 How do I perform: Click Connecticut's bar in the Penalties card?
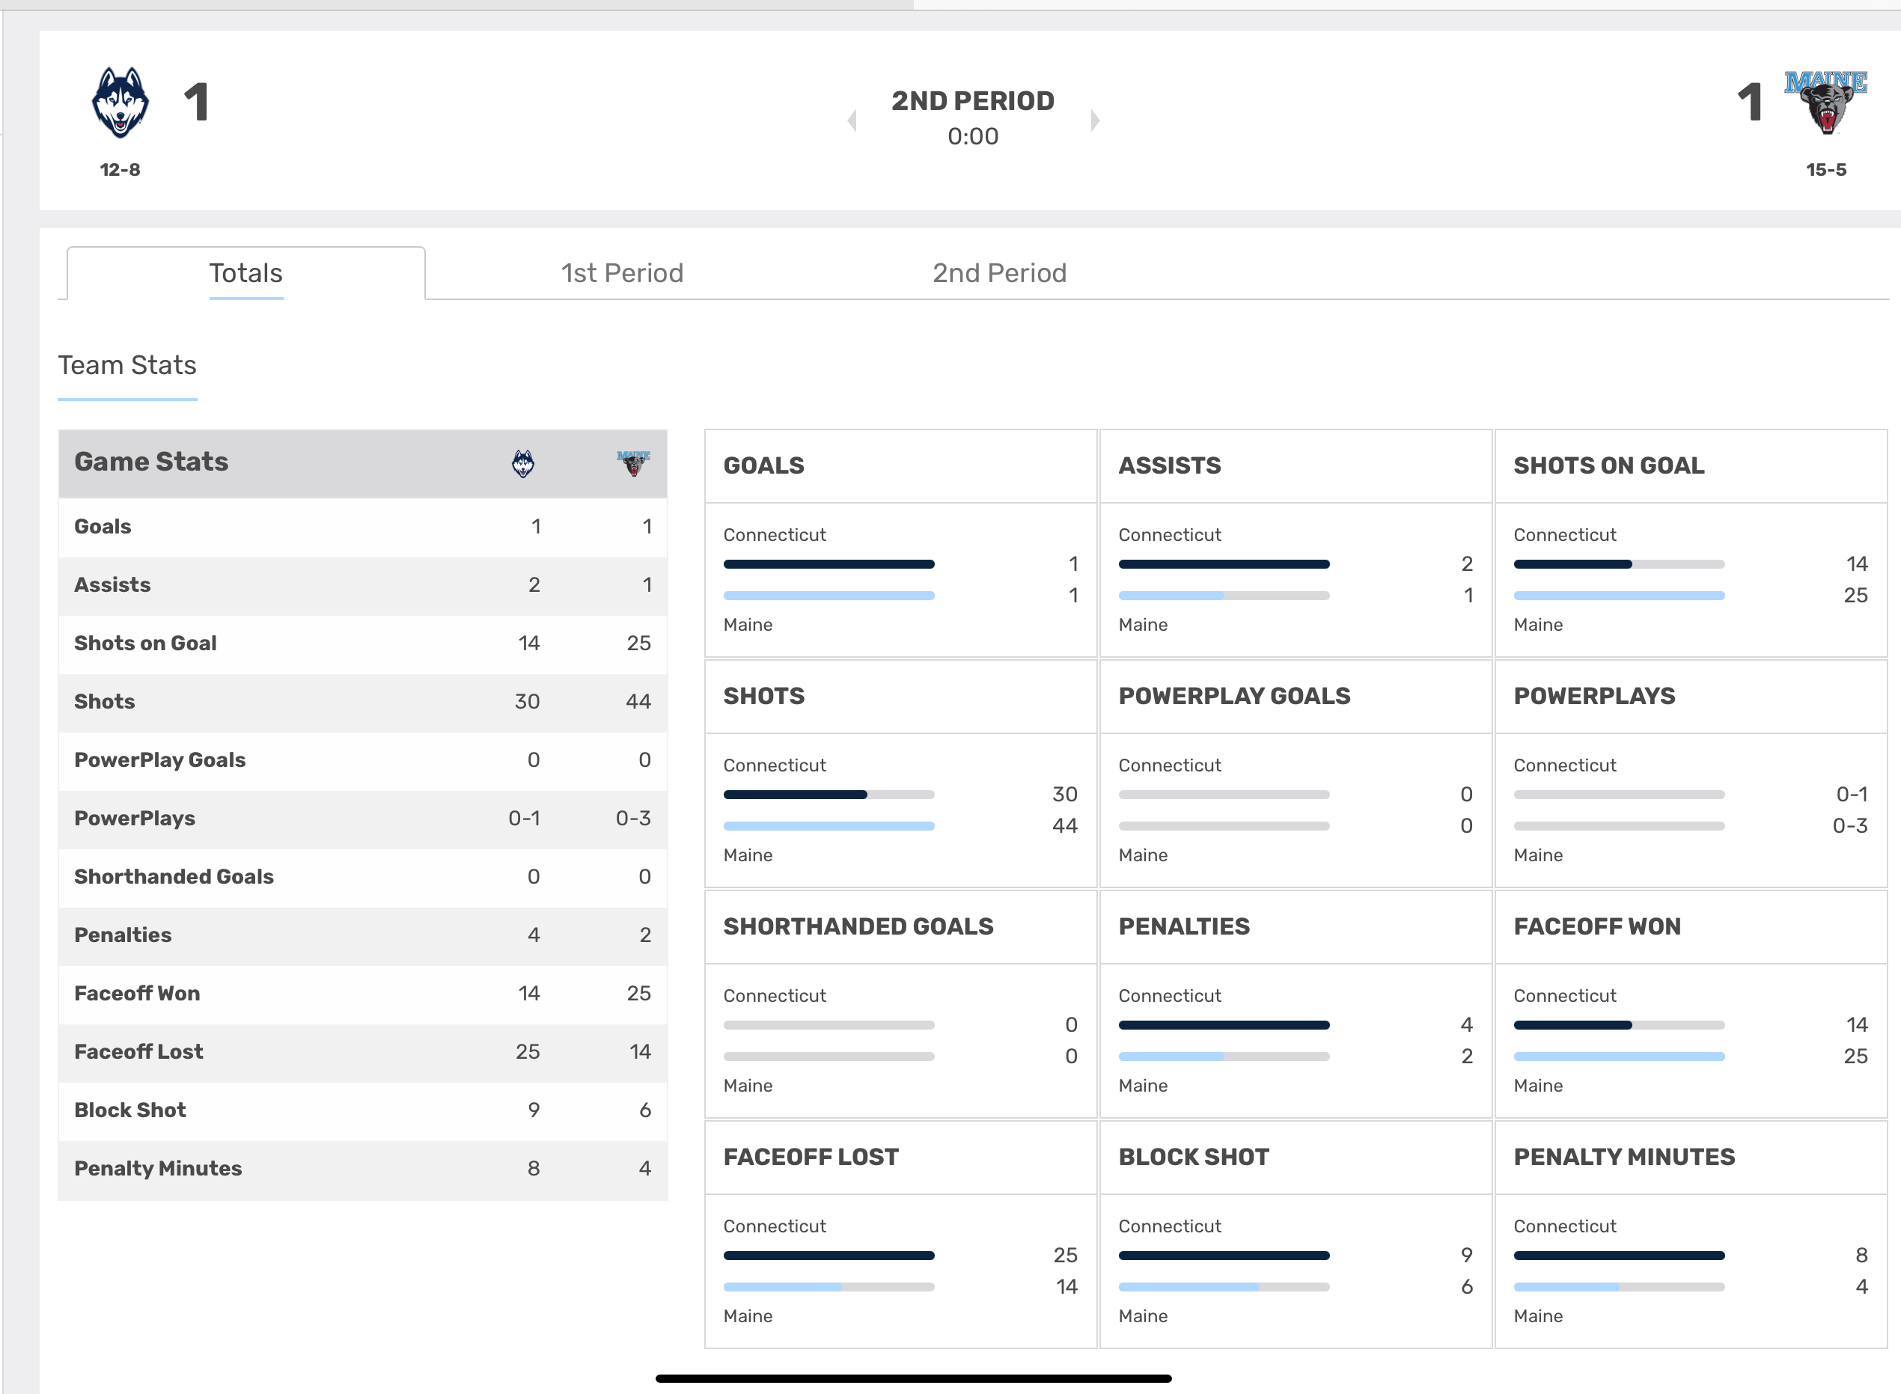(x=1224, y=1025)
